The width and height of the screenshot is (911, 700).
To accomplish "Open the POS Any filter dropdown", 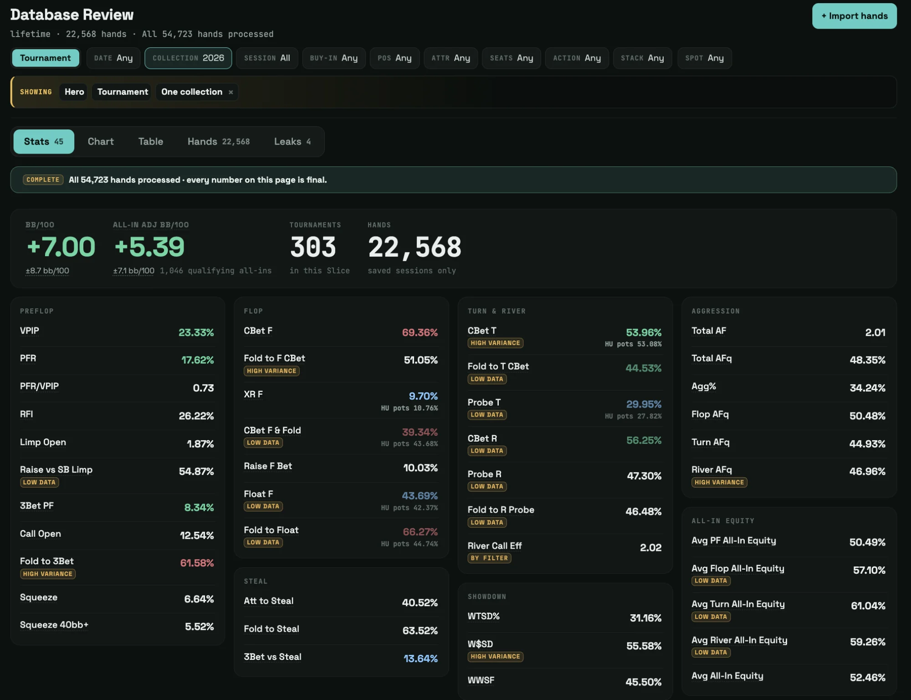I will (394, 58).
